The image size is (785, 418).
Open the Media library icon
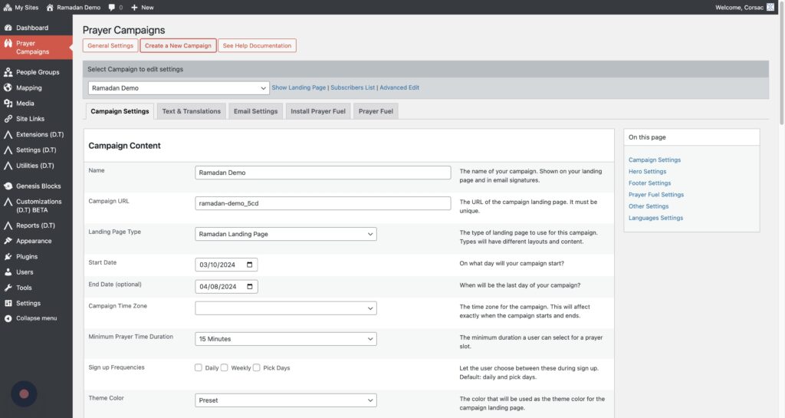[8, 104]
